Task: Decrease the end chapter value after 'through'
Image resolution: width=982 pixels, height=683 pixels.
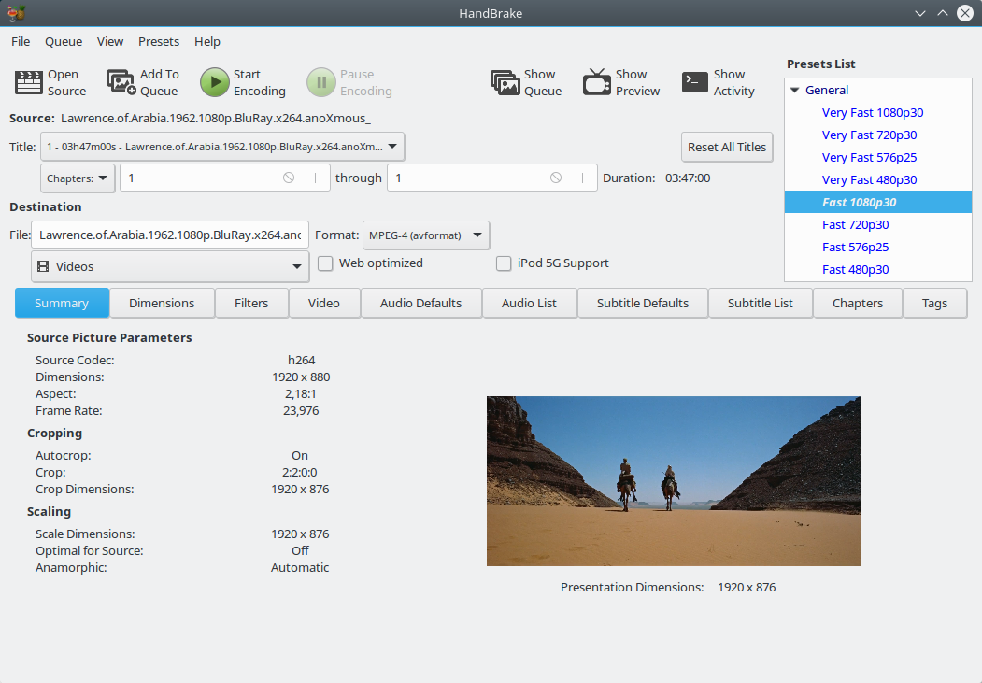Action: tap(556, 178)
